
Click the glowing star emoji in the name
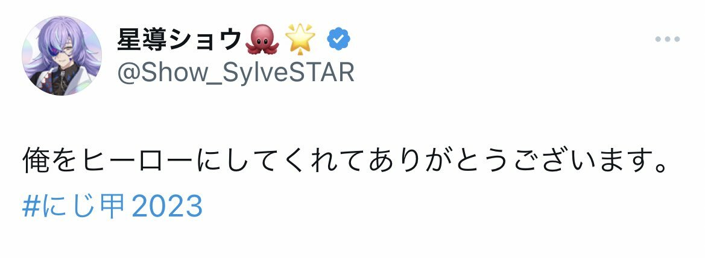click(x=300, y=38)
